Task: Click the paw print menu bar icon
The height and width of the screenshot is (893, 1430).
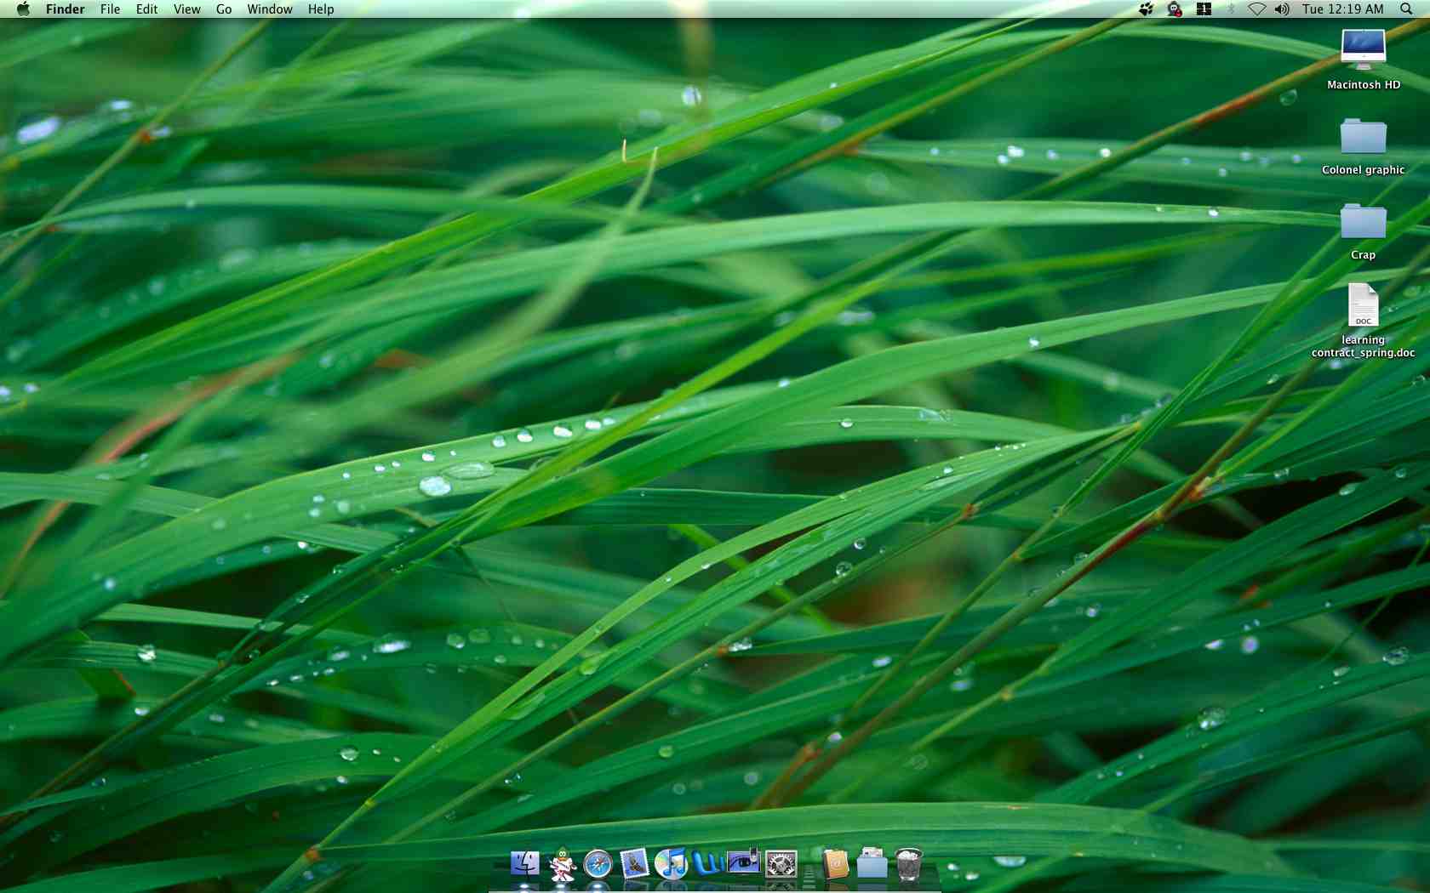Action: click(1146, 9)
